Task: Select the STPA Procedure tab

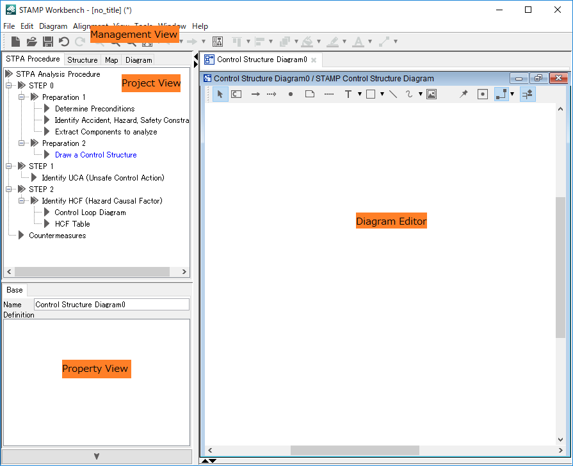Action: tap(33, 59)
